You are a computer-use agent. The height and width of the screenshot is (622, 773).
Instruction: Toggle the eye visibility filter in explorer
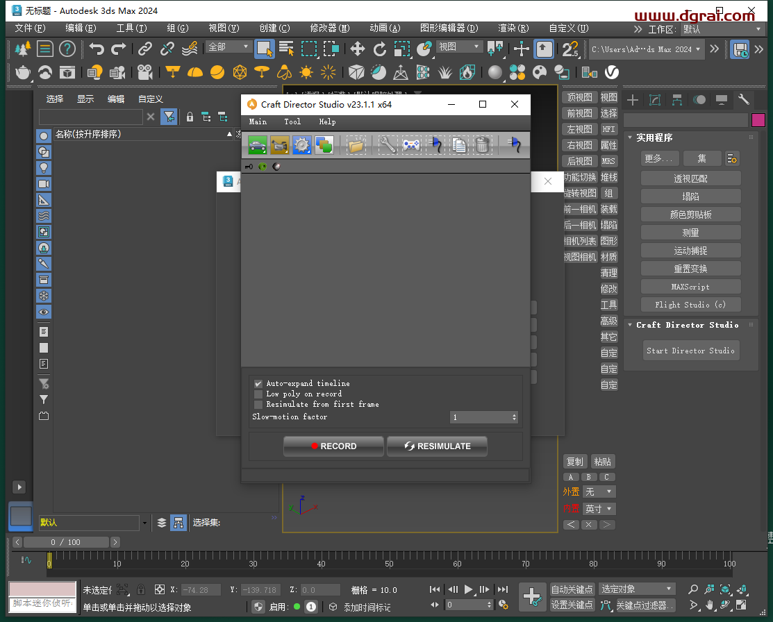coord(44,312)
